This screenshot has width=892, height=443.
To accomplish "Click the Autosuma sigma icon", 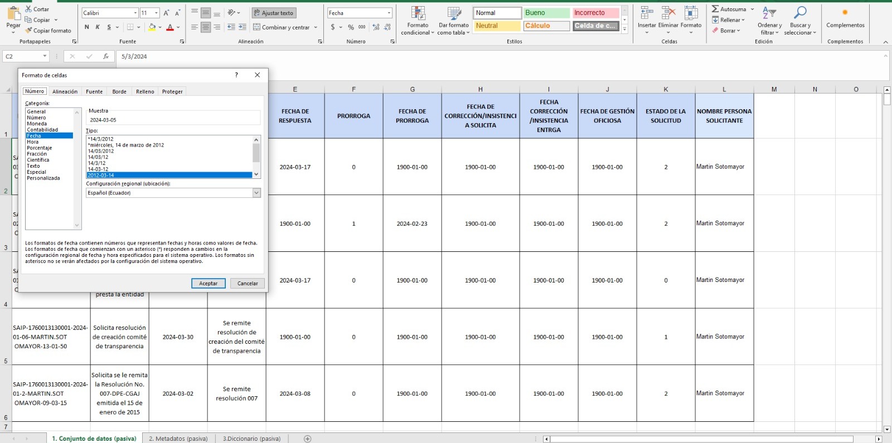I will point(715,9).
